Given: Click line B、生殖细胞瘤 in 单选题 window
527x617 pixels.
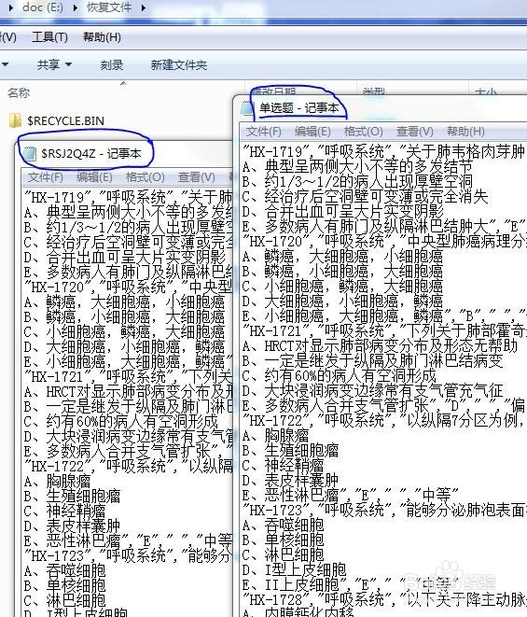Looking at the screenshot, I should [290, 451].
